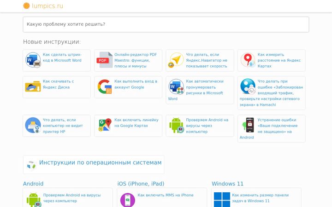Open 'Инструкции по операционным системам' heading link
The width and height of the screenshot is (332, 207).
(x=100, y=162)
